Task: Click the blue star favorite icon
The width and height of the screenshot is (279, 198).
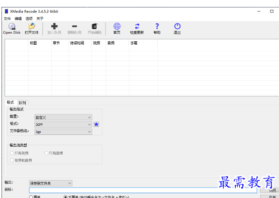Action: coord(96,124)
